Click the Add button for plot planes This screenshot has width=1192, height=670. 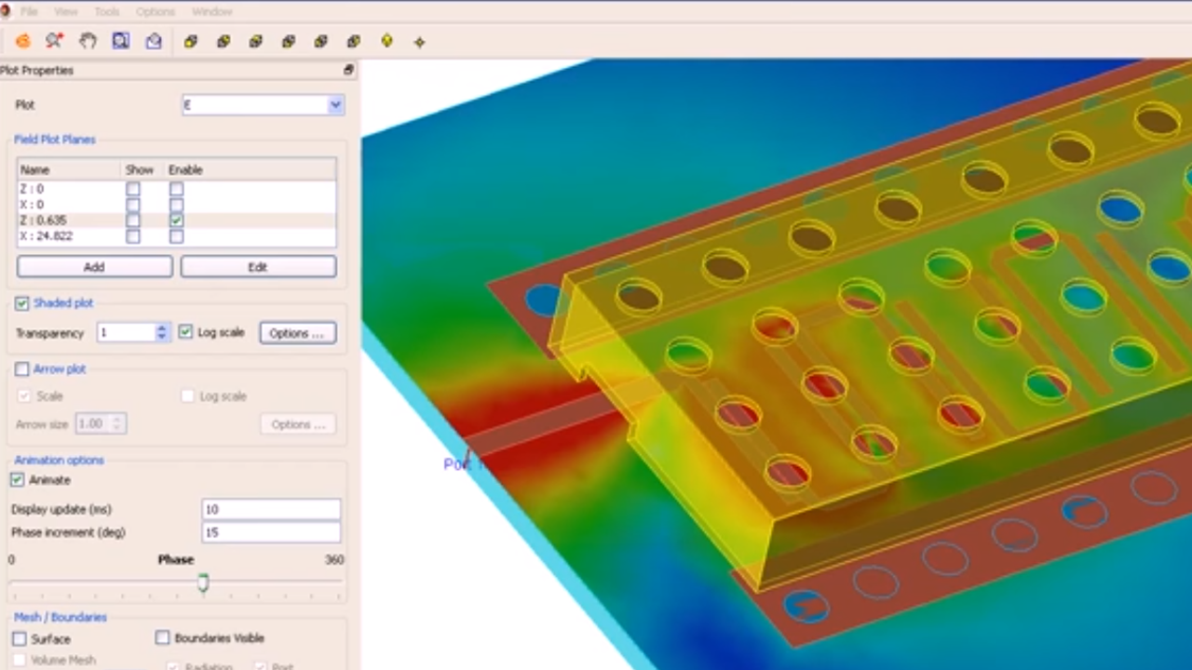tap(94, 267)
